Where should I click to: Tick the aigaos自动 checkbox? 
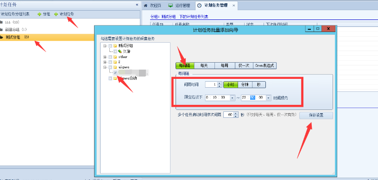click(110, 78)
